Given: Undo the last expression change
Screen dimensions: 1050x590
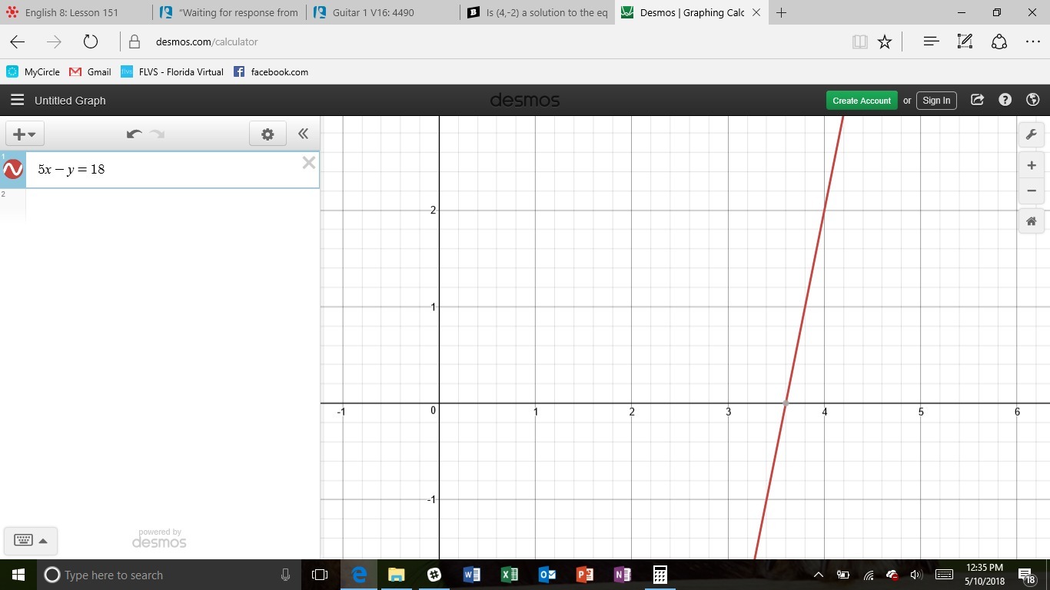Looking at the screenshot, I should (134, 134).
